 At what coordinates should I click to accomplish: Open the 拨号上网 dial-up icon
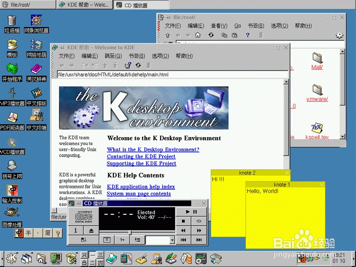[12, 170]
